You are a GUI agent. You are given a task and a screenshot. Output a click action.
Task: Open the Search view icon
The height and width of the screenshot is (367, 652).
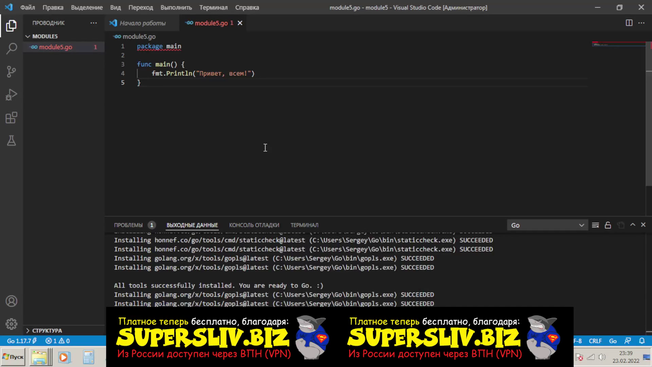coord(11,49)
